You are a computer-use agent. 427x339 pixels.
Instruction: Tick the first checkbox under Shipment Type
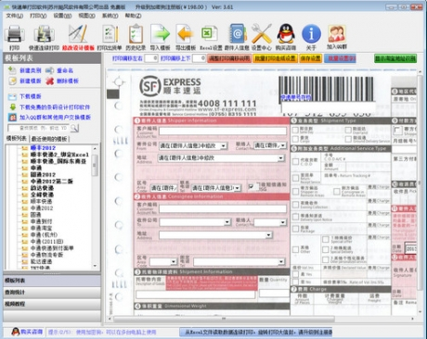pyautogui.click(x=295, y=130)
